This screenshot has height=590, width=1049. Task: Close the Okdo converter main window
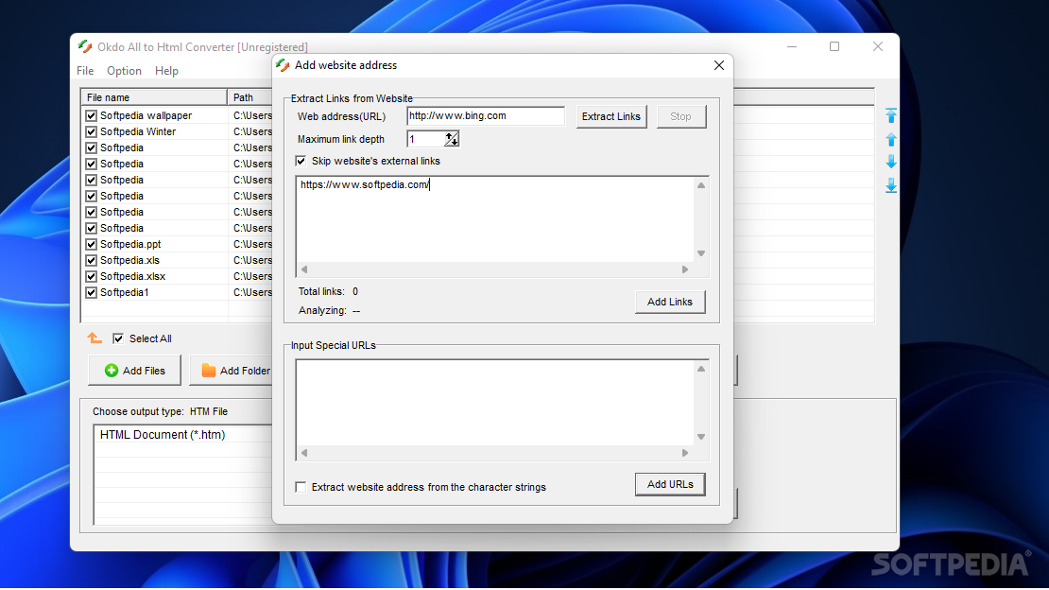pos(878,47)
